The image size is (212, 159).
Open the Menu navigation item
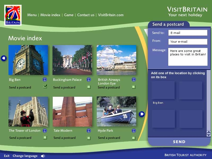click(x=32, y=15)
